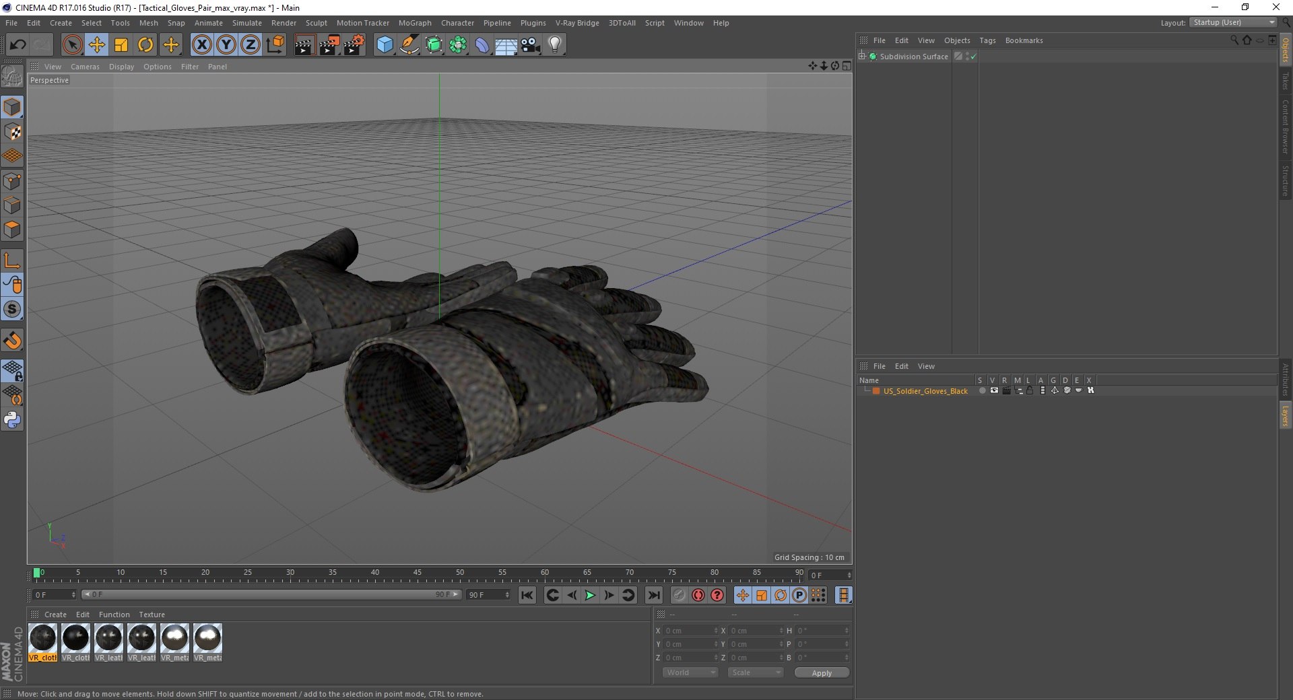Screen dimensions: 1293x700
Task: Open the World coordinate system dropdown
Action: click(x=690, y=672)
